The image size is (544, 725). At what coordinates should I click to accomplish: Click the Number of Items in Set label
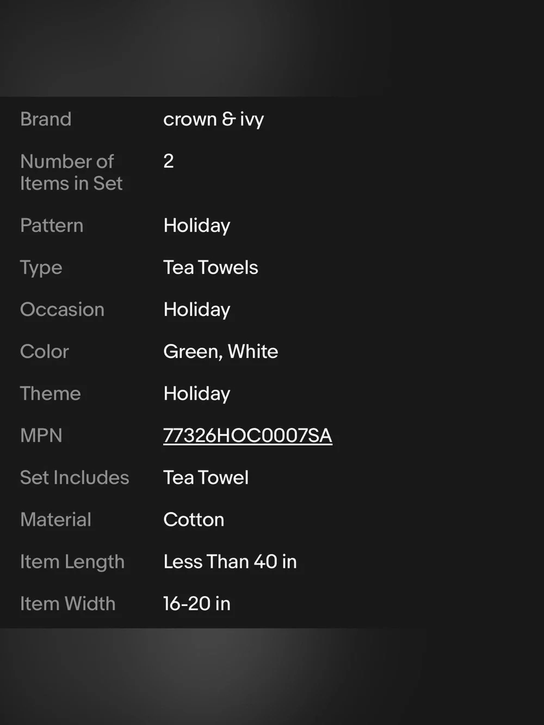(x=71, y=172)
